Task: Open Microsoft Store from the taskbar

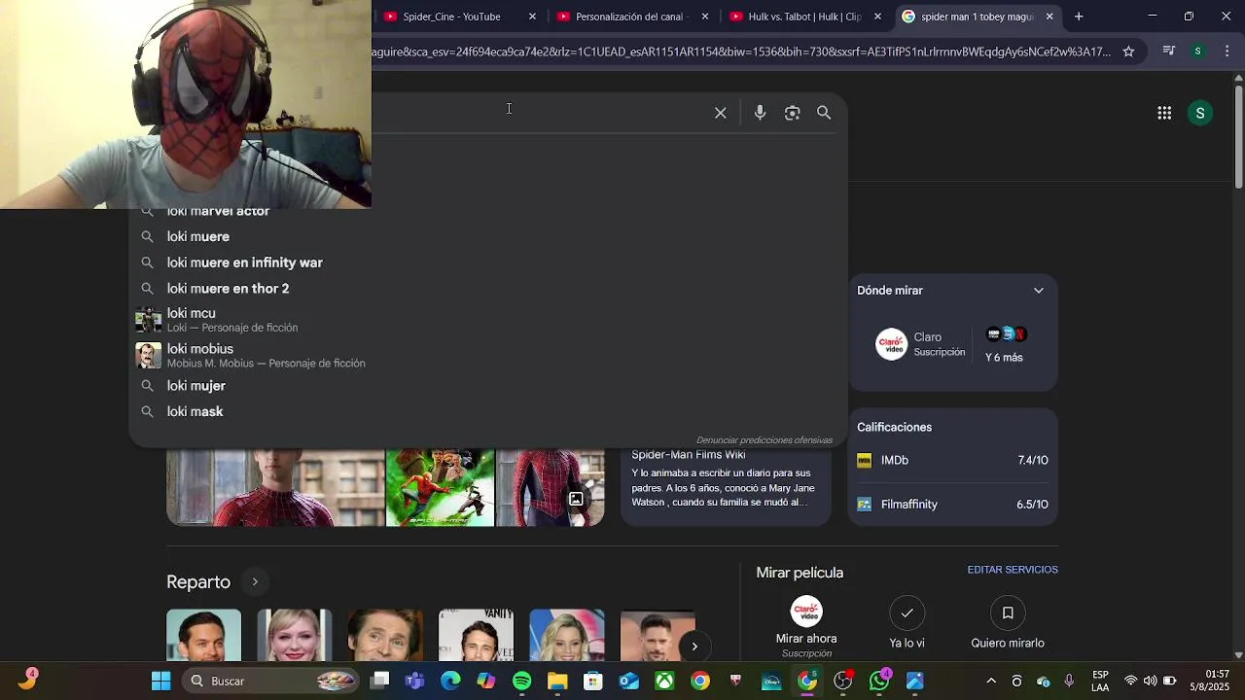Action: click(x=593, y=682)
